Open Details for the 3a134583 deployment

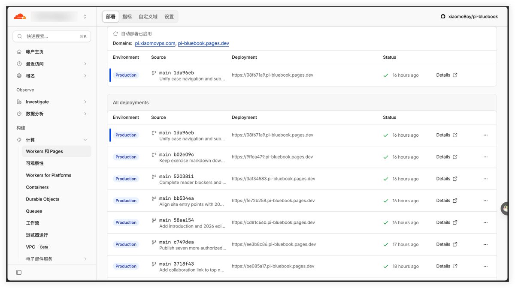[447, 179]
